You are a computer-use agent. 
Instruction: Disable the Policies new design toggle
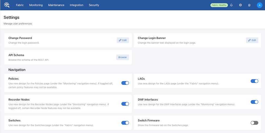point(125,83)
